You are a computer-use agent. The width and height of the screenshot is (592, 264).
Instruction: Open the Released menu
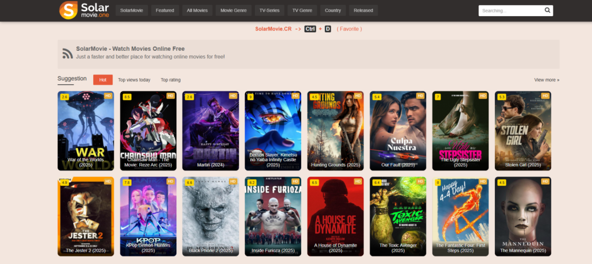point(363,10)
